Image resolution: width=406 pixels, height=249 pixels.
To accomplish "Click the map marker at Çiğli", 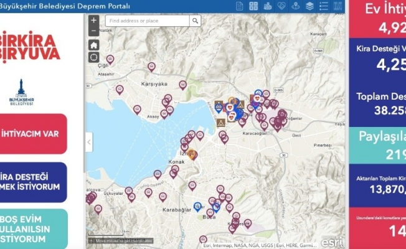I will click(110, 59).
